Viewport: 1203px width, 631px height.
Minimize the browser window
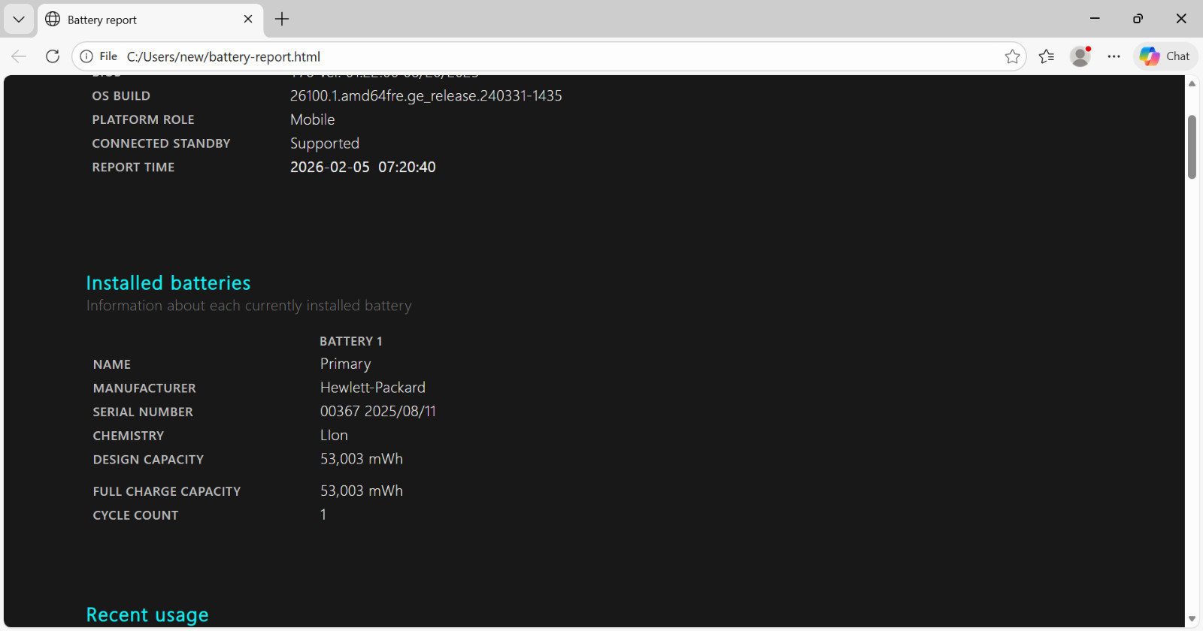point(1095,19)
